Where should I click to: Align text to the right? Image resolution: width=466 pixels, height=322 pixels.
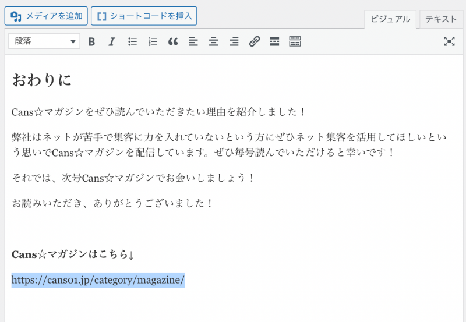click(234, 41)
